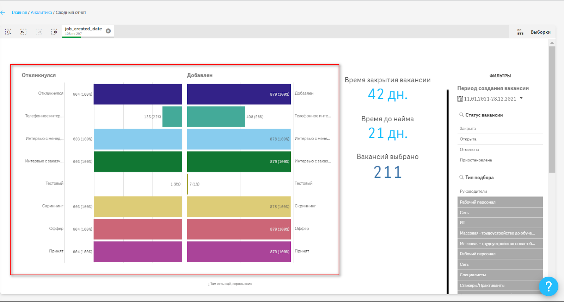Remove the job_created_date selection
The width and height of the screenshot is (564, 302).
[x=108, y=31]
